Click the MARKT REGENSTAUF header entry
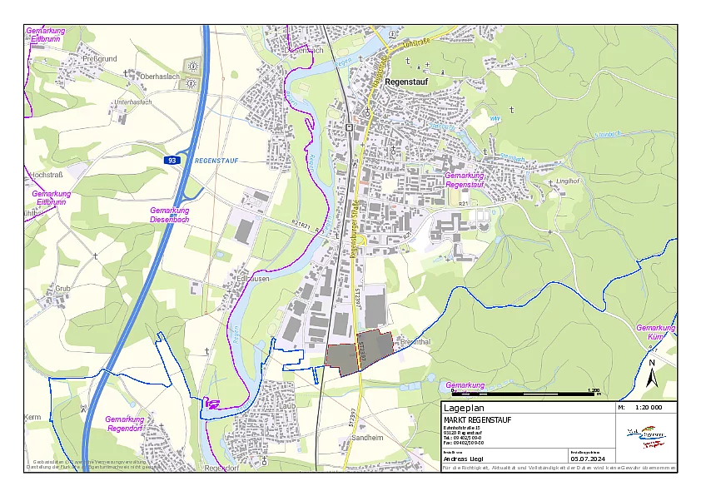701x496 pixels. pyautogui.click(x=477, y=419)
